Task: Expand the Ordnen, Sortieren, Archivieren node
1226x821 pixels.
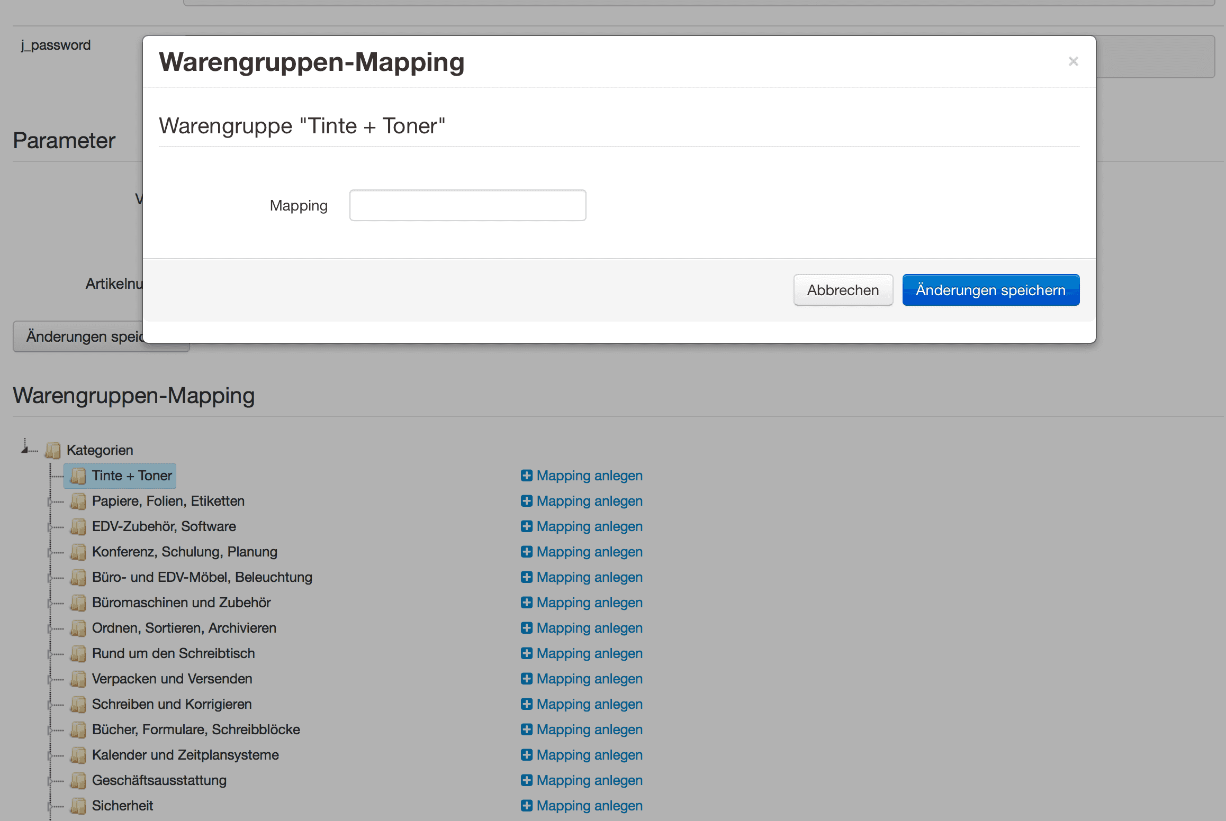Action: 50,628
